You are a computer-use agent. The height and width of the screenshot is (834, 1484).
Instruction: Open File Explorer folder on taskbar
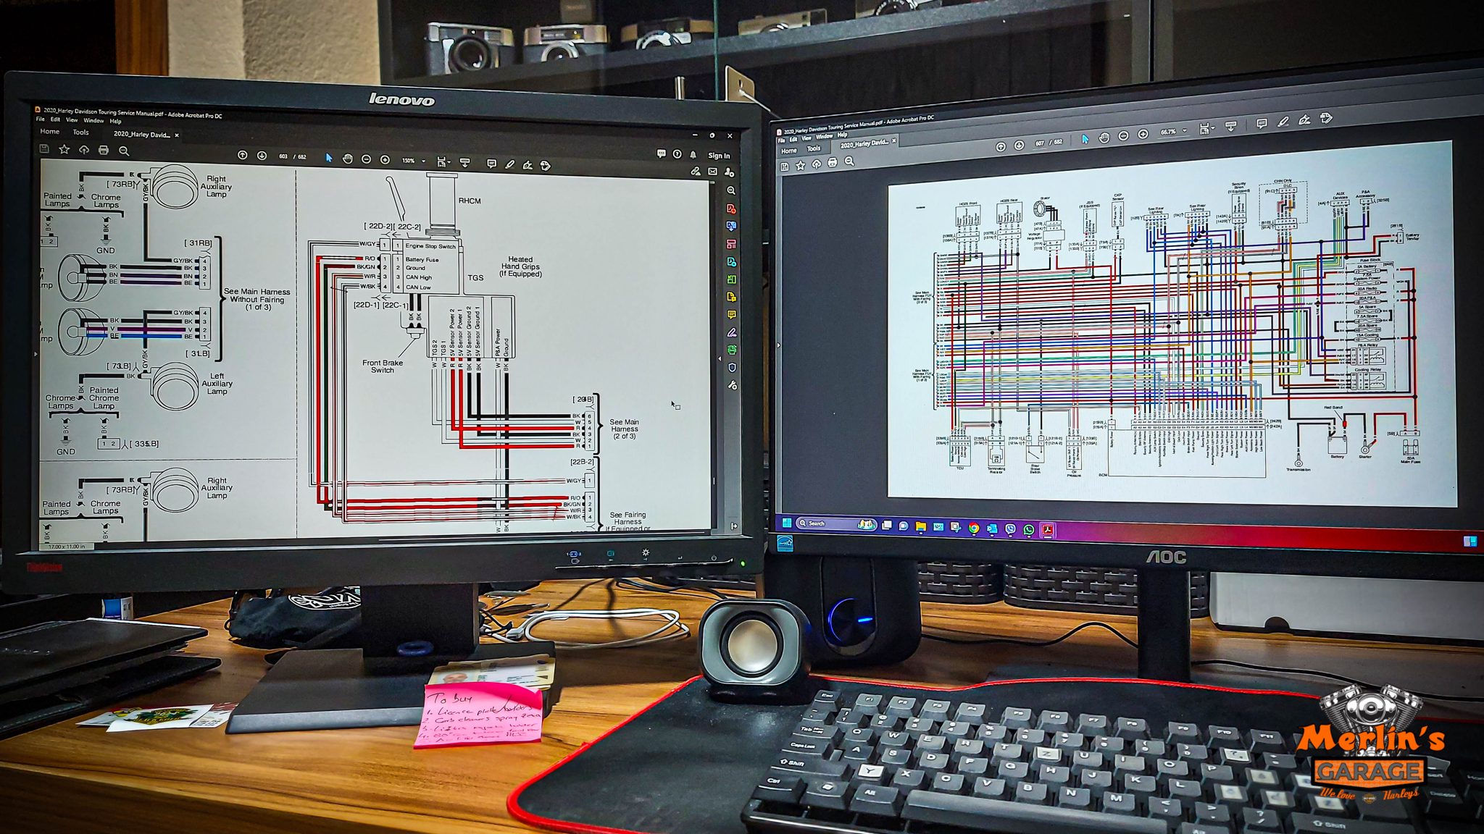tap(920, 527)
